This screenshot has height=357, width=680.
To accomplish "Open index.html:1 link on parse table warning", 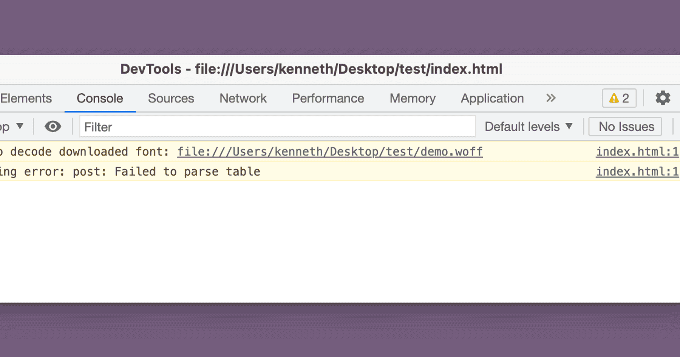I will (637, 172).
